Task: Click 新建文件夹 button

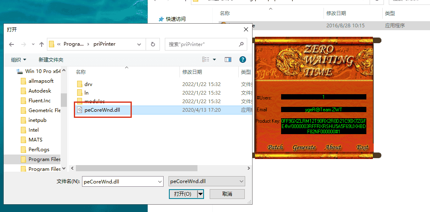Action: tap(51, 60)
